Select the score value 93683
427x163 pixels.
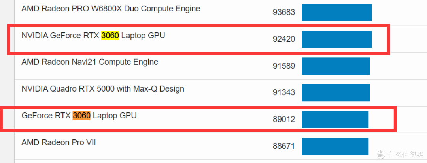284,13
